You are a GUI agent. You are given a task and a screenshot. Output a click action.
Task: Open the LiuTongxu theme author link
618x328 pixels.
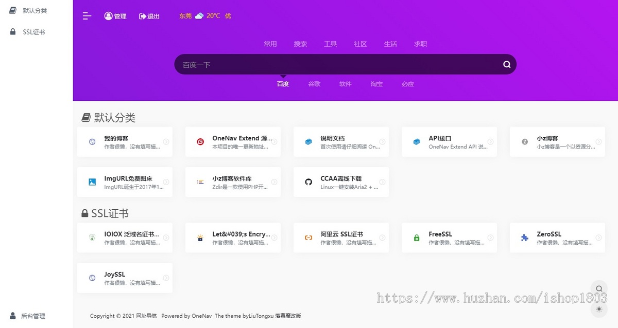click(x=261, y=316)
